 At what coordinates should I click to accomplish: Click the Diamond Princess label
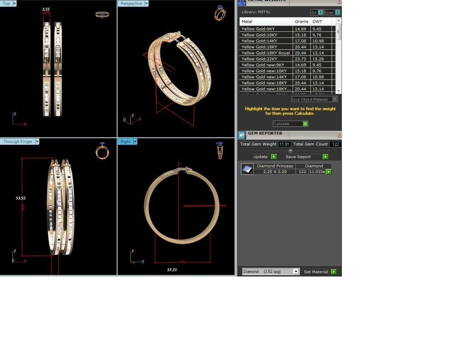coord(275,166)
